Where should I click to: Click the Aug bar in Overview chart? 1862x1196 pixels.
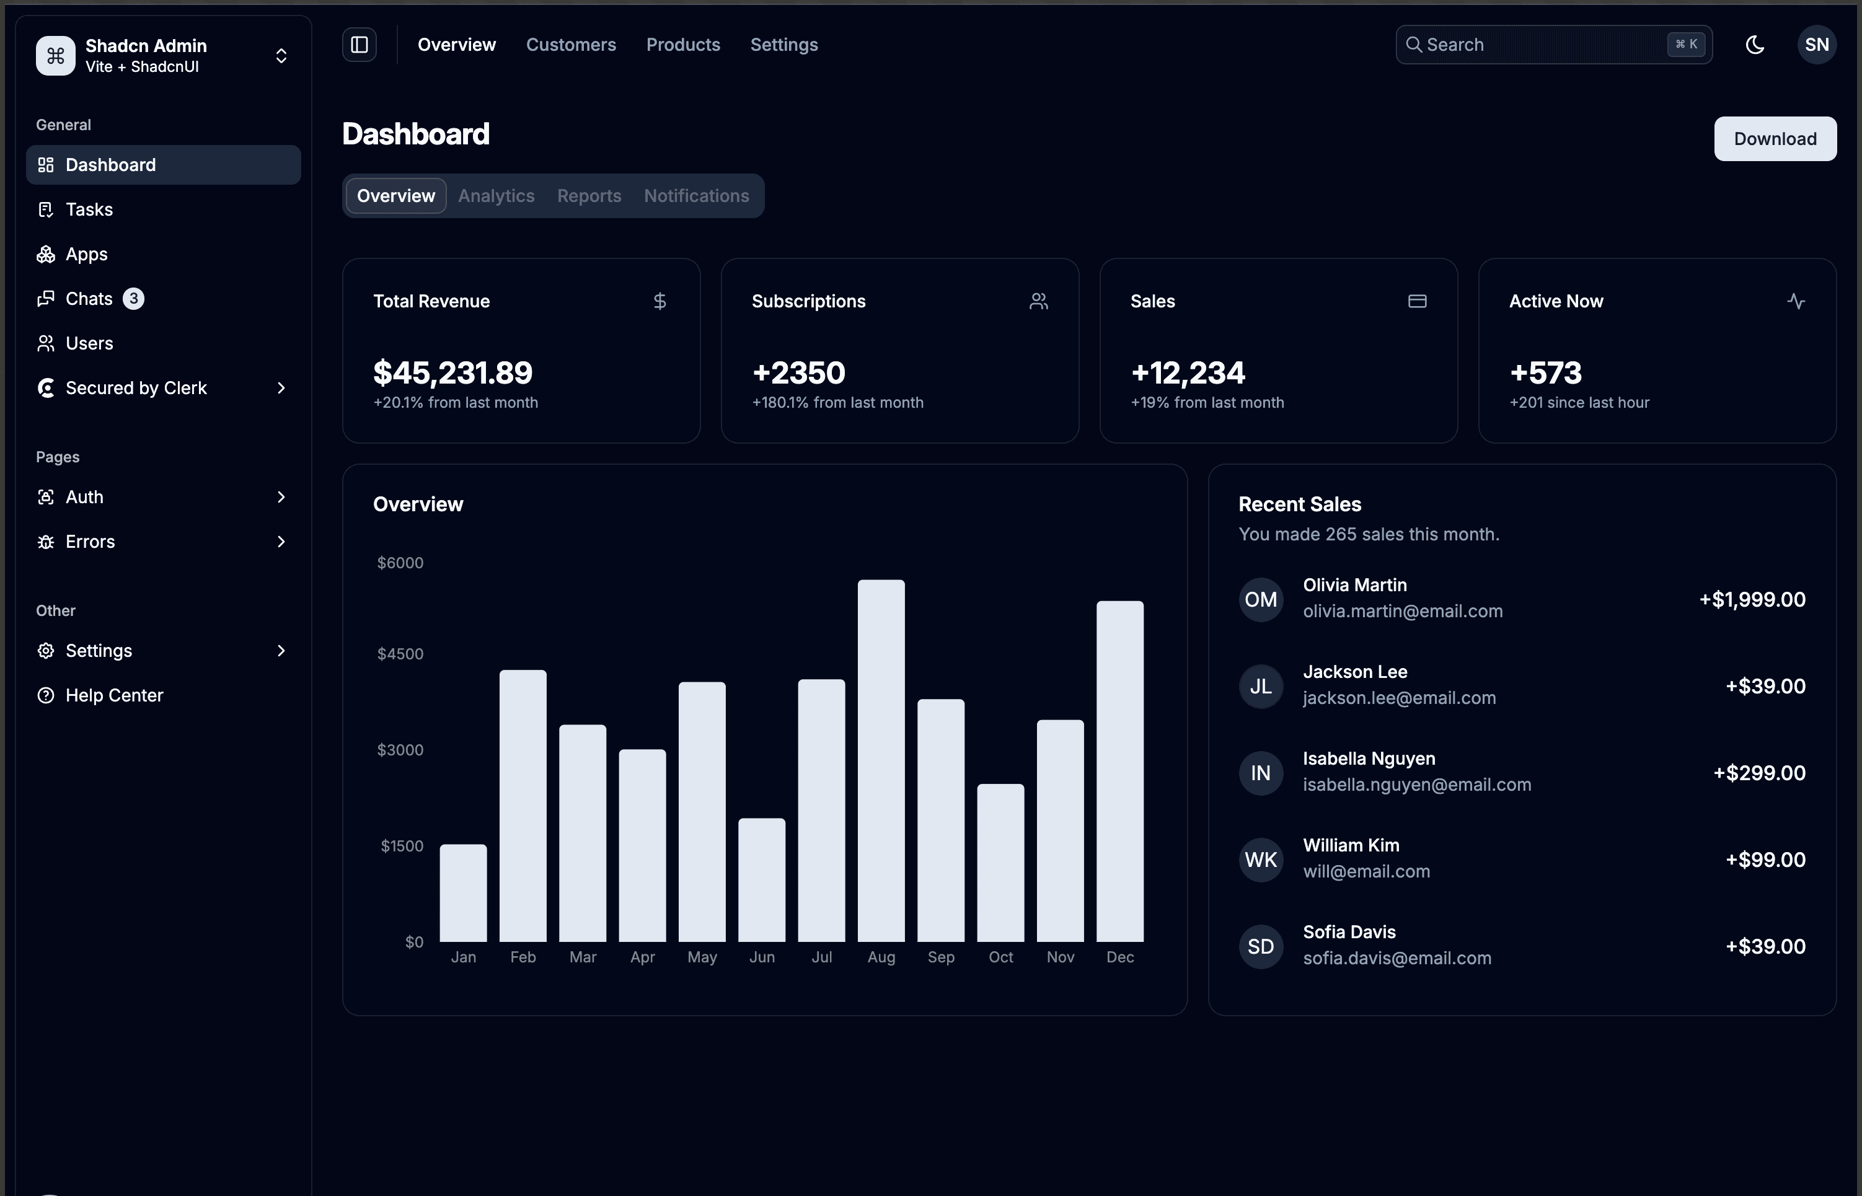(881, 761)
